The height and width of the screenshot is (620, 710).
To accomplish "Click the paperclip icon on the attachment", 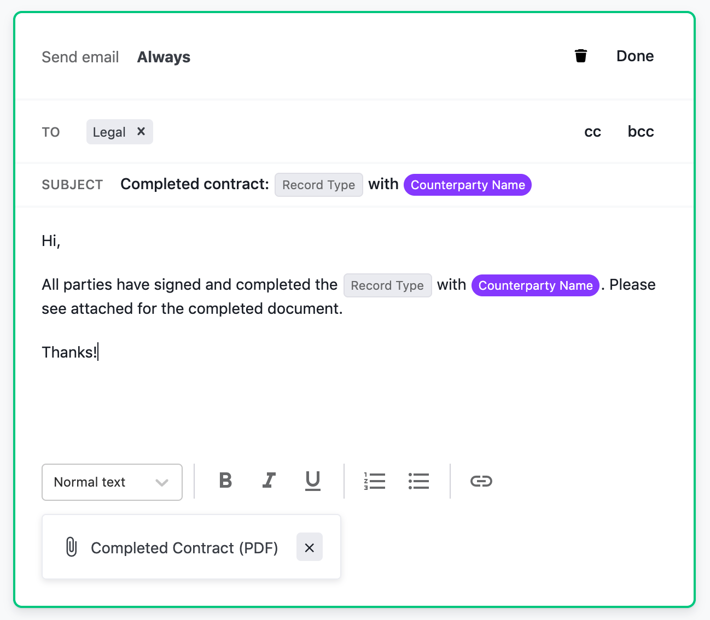I will click(71, 546).
